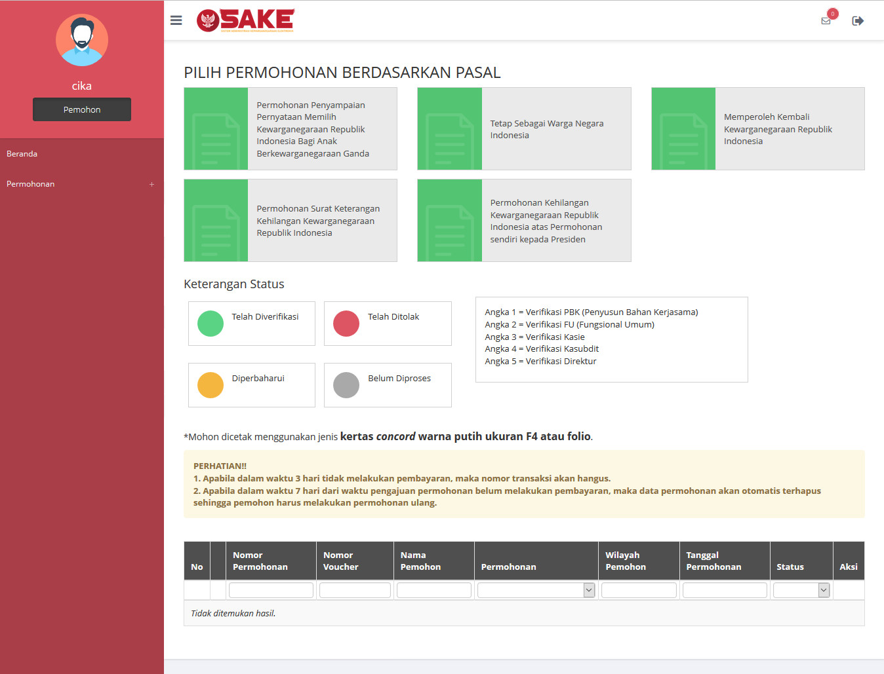Focus the Nama Pemohon filter input
Image resolution: width=884 pixels, height=674 pixels.
coord(433,590)
